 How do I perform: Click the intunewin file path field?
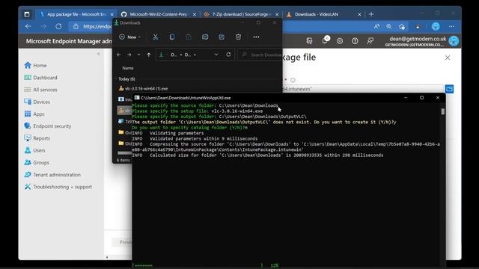(x=362, y=89)
